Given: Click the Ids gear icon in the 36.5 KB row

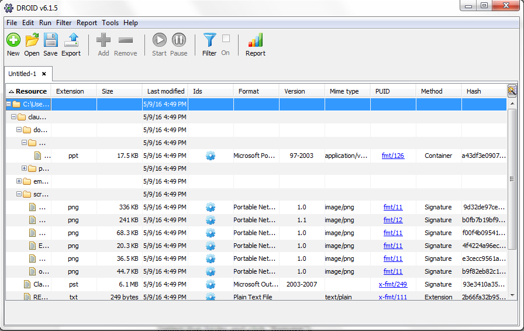Looking at the screenshot, I should coord(210,258).
